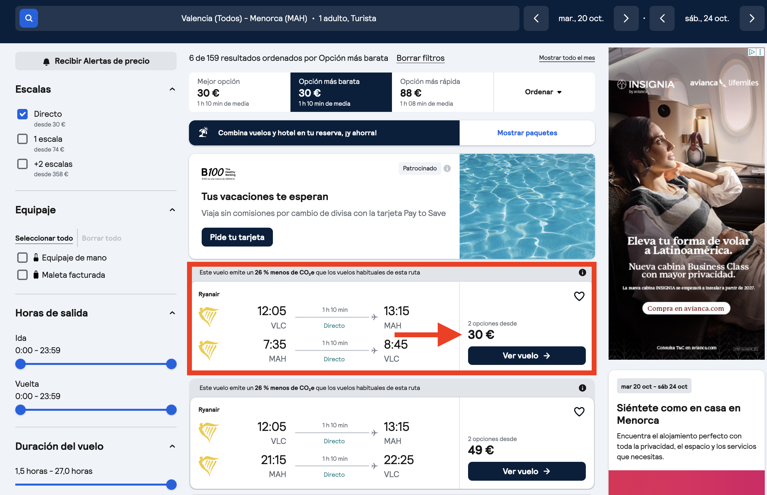Click Borrar filtros link
The width and height of the screenshot is (767, 495).
[x=420, y=58]
